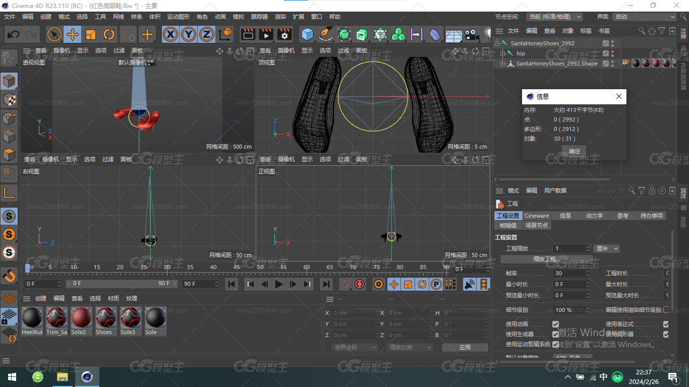This screenshot has width=689, height=387.
Task: Toggle hip object layer checkbox in object manager
Action: coord(606,53)
